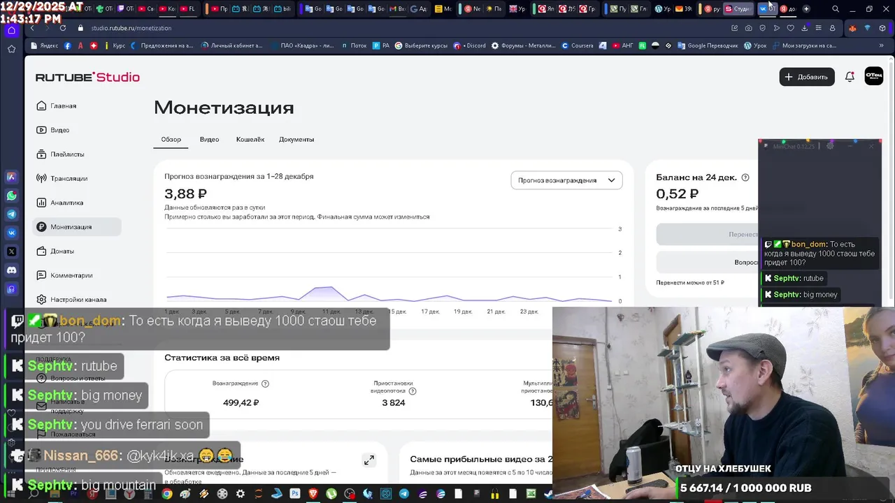Open Discord in the browser sidebar
The image size is (895, 503).
11,270
